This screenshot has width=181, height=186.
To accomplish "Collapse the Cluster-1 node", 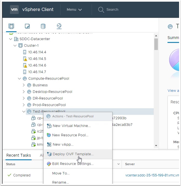I will point(15,46).
